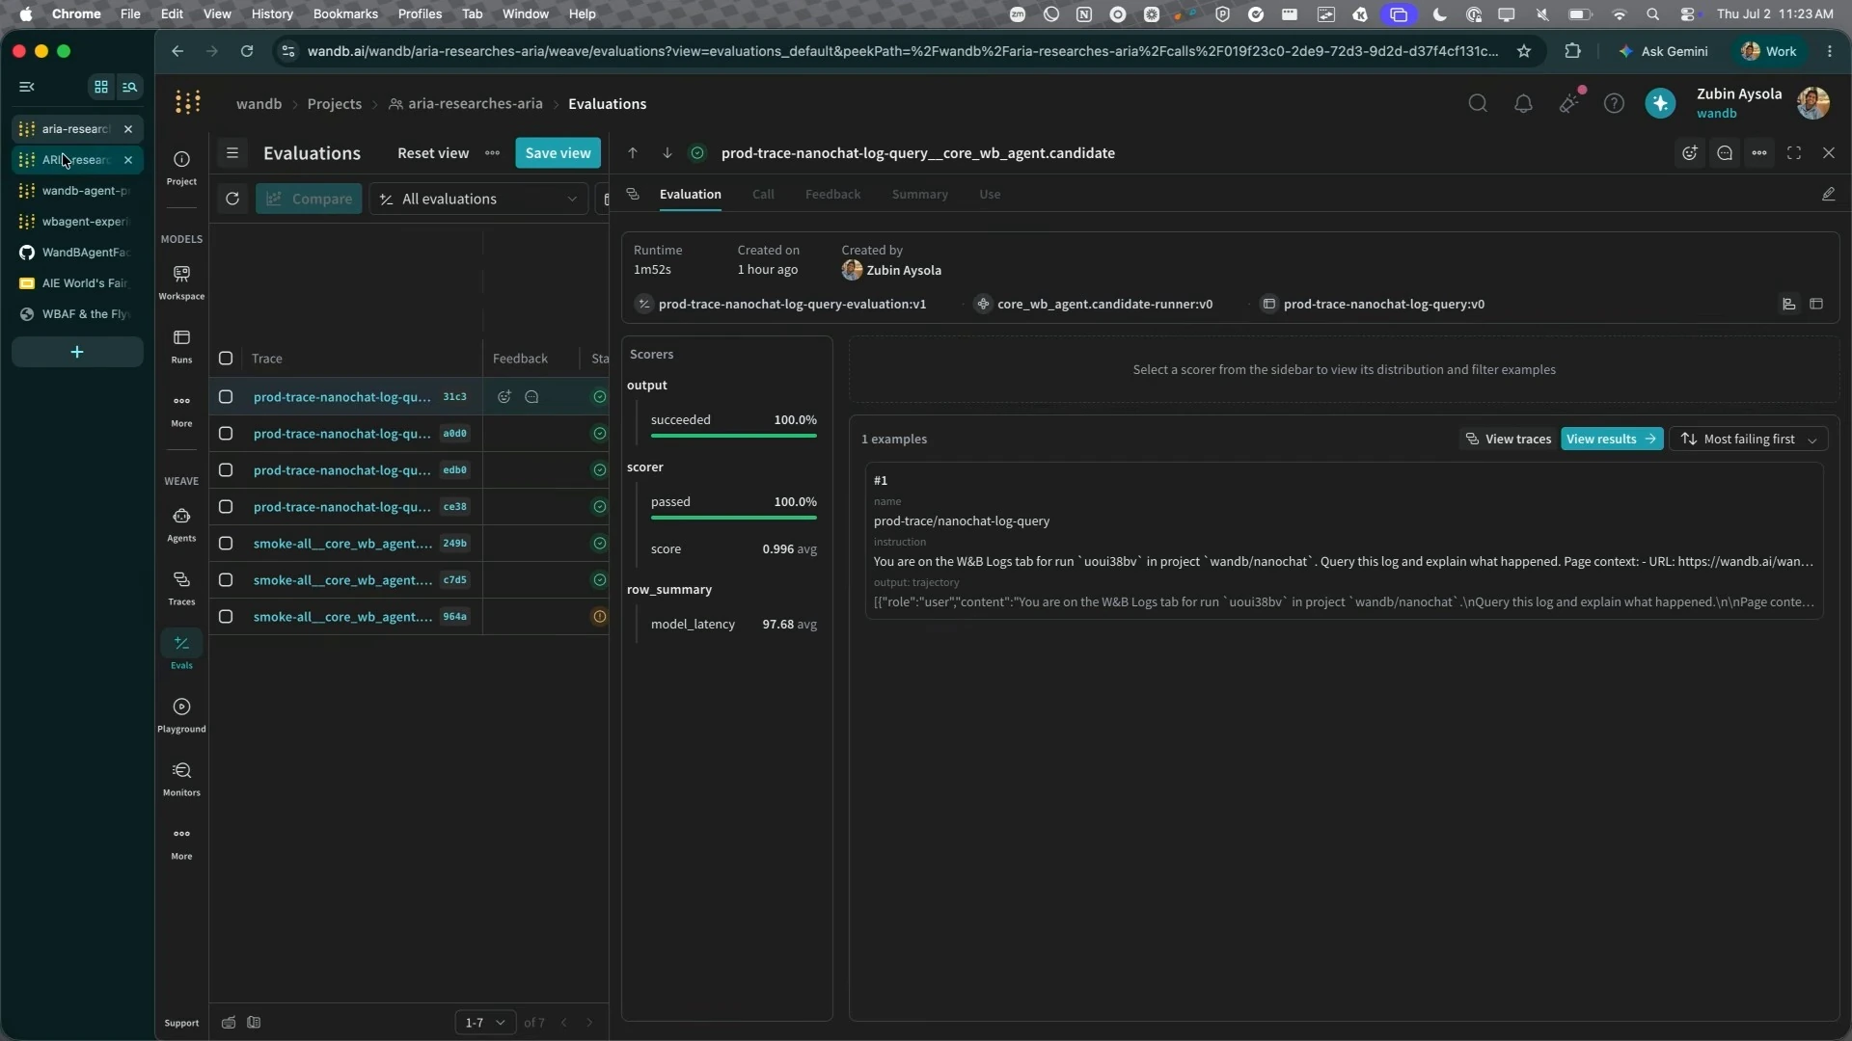Open the Playground section
Image resolution: width=1852 pixels, height=1041 pixels.
click(181, 715)
